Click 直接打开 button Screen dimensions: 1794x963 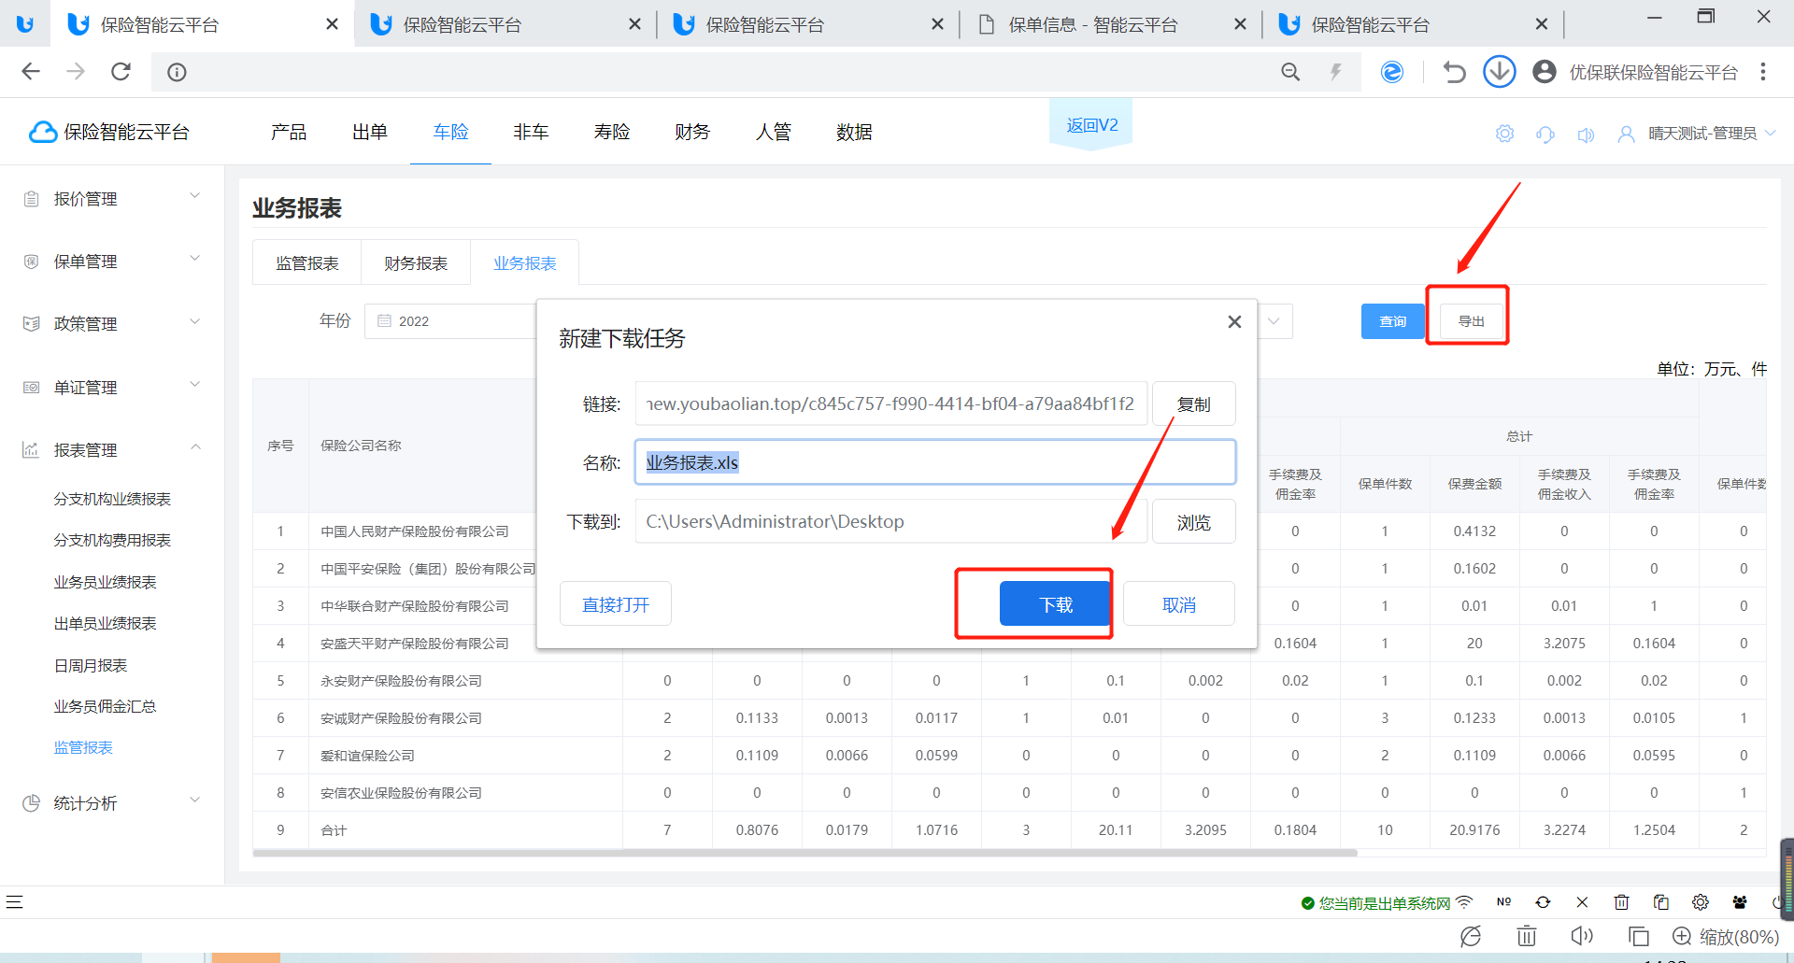[x=616, y=604]
